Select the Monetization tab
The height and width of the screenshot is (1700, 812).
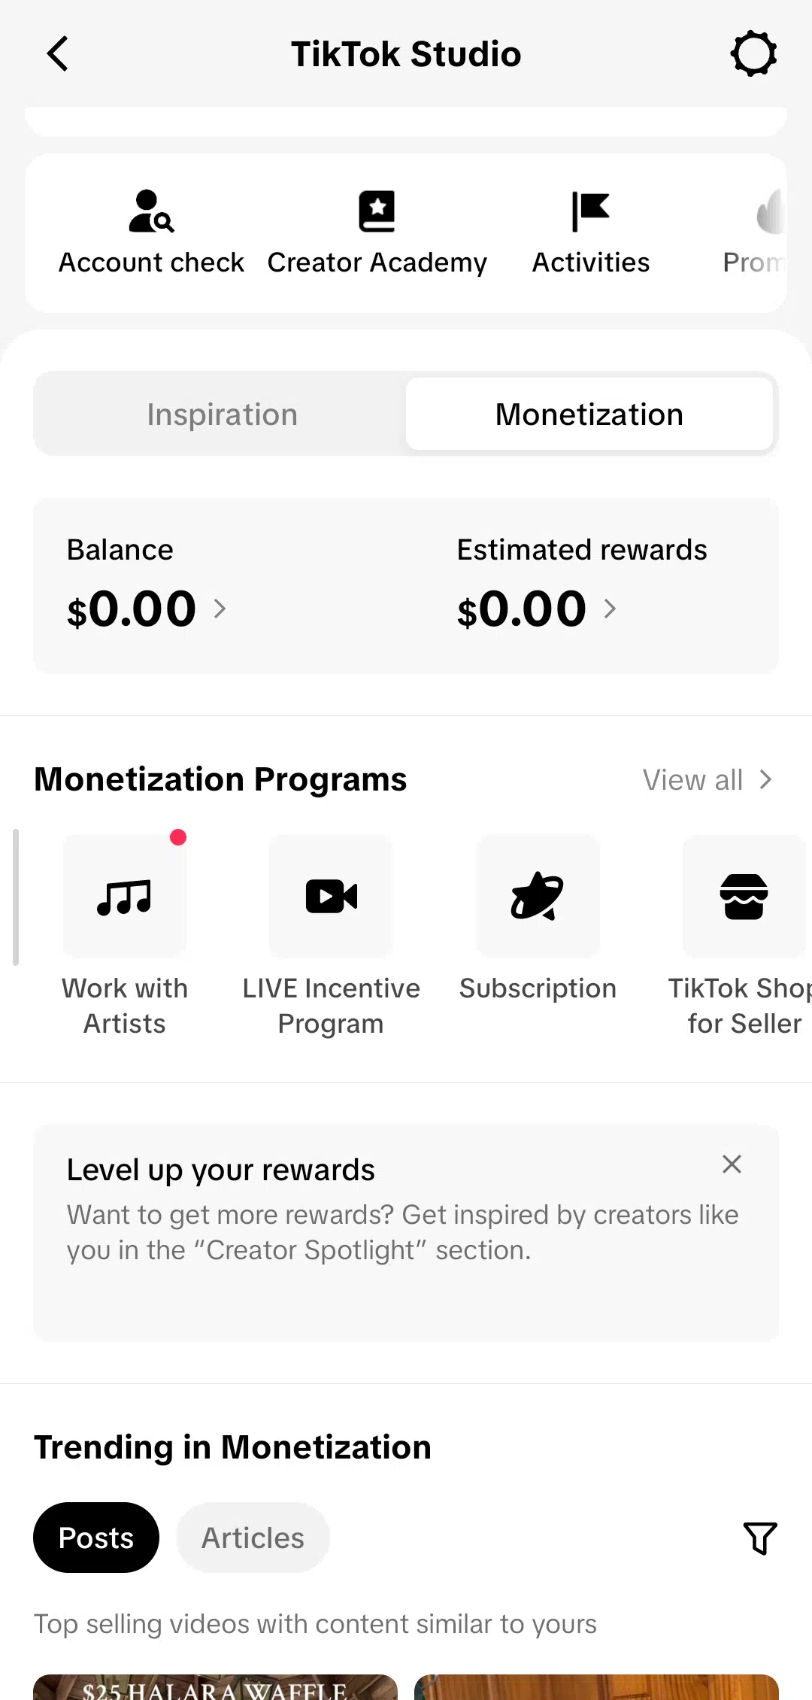[x=589, y=414]
